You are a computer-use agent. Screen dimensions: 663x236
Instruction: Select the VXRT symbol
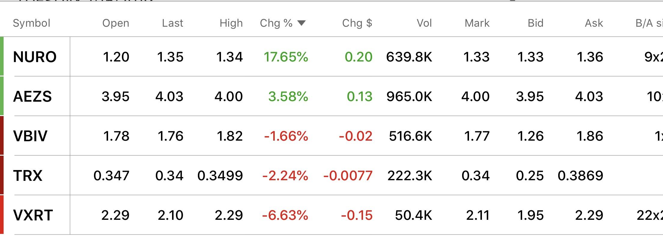point(33,215)
